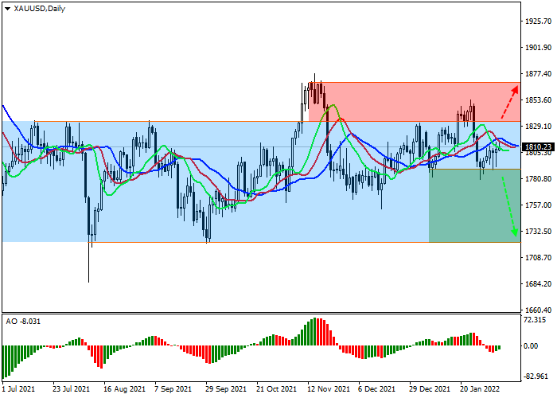Click the 1757.00 price axis label
The width and height of the screenshot is (557, 398).
coord(539,205)
